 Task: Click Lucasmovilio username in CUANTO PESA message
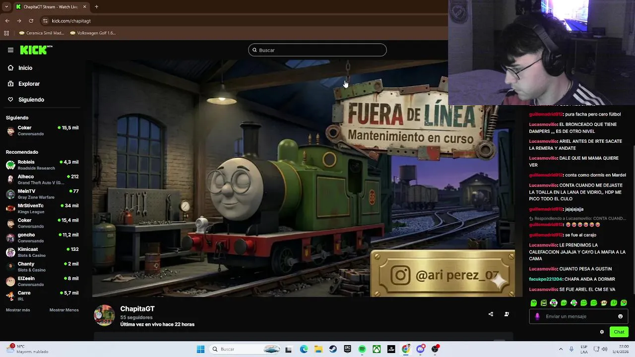coord(543,269)
